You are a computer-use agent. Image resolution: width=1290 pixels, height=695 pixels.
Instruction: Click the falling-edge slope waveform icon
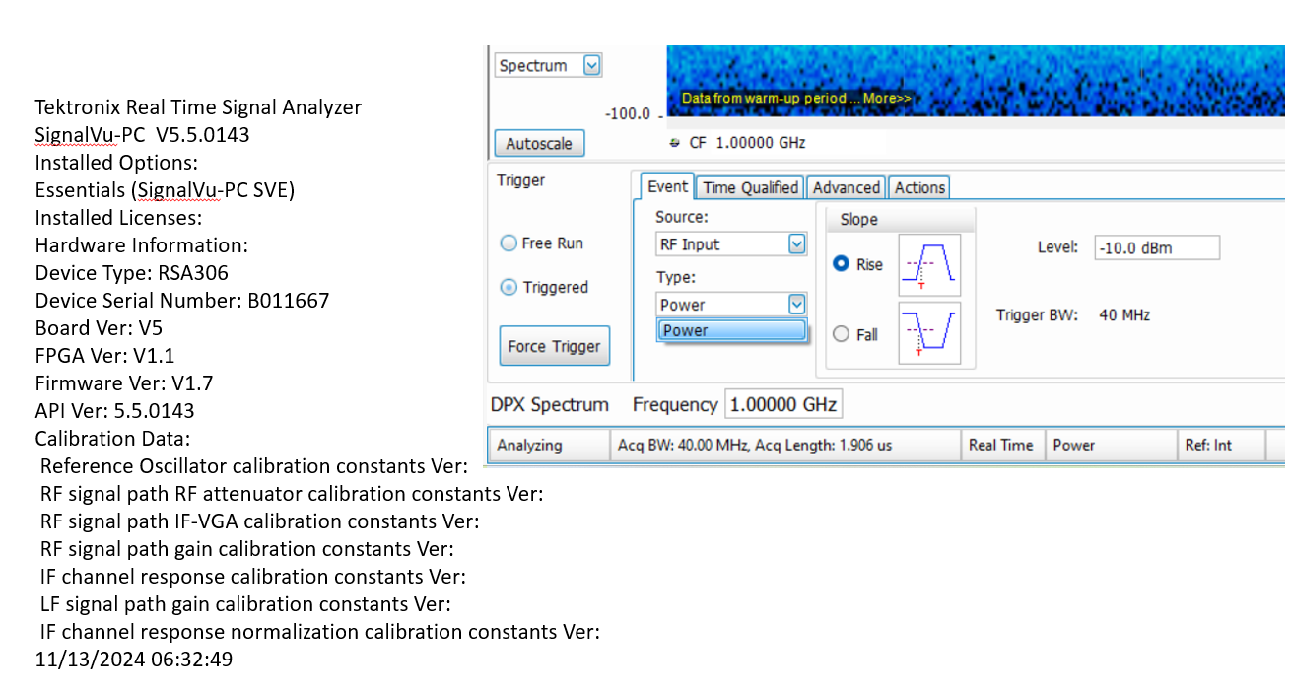click(x=929, y=333)
